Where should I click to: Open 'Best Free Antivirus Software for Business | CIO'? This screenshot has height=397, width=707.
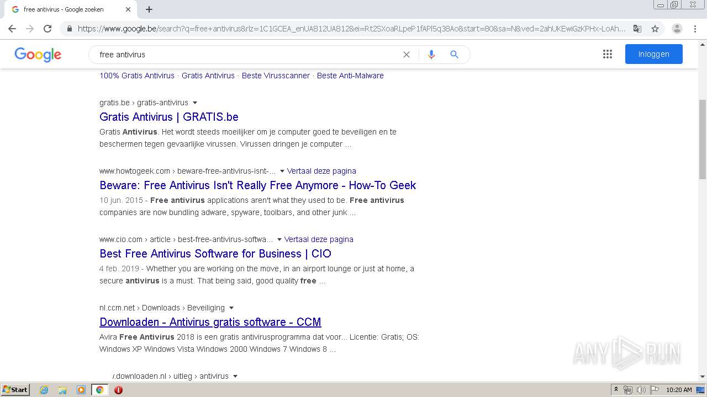(x=215, y=254)
